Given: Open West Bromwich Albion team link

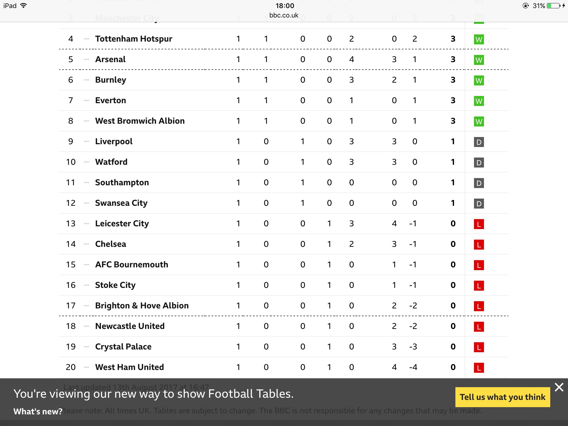Looking at the screenshot, I should pos(140,121).
